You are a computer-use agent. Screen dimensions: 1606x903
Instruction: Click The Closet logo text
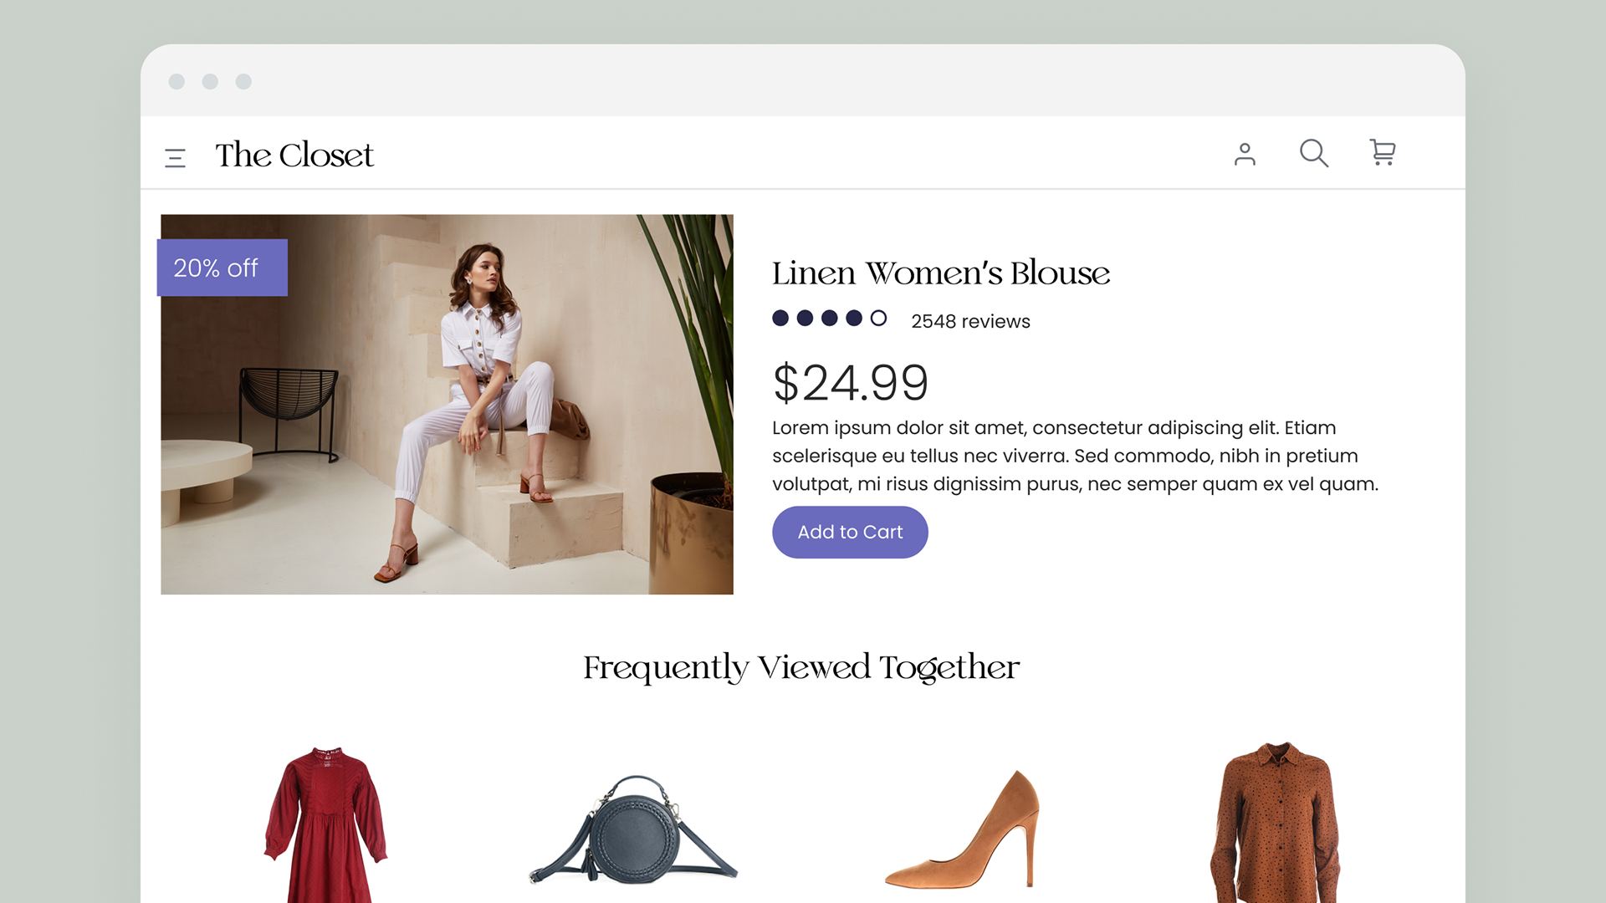pyautogui.click(x=294, y=156)
